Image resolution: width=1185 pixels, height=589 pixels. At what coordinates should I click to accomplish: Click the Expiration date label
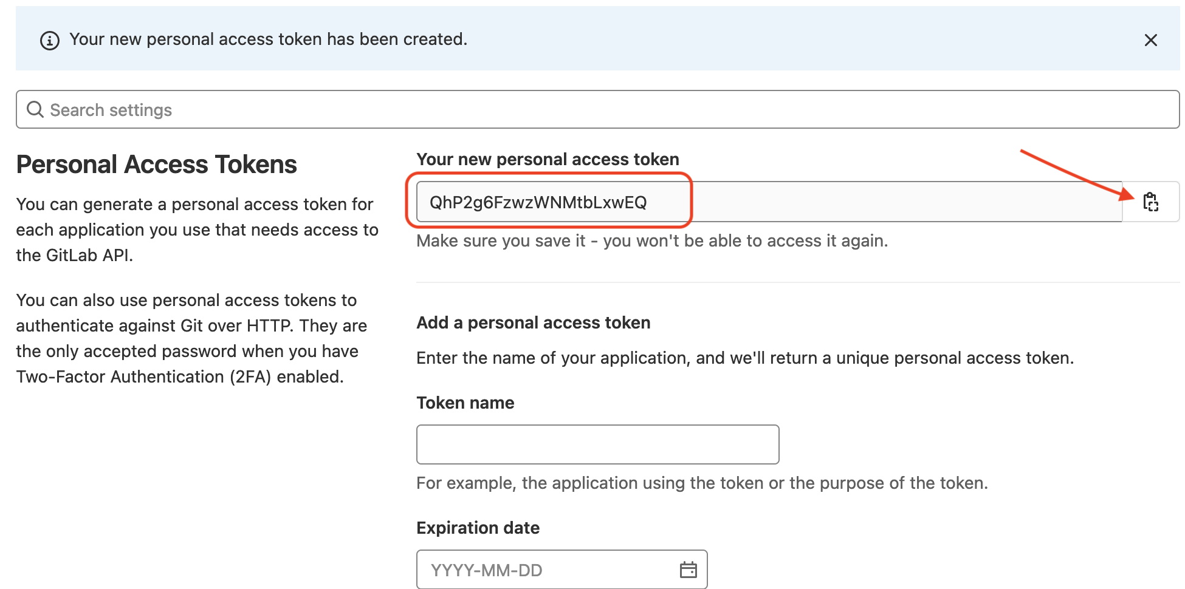[x=478, y=528]
